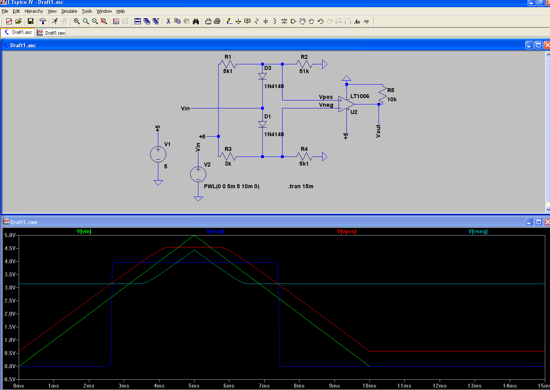Click the D3 1N4148 diode
Image resolution: width=550 pixels, height=390 pixels.
point(262,76)
